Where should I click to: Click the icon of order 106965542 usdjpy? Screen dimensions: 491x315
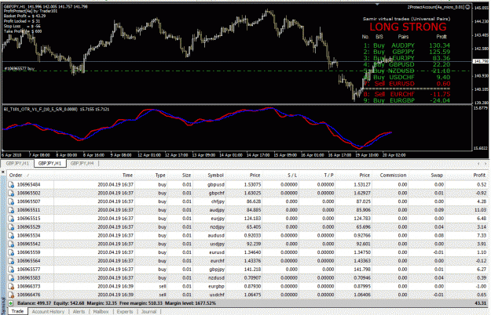click(x=11, y=244)
